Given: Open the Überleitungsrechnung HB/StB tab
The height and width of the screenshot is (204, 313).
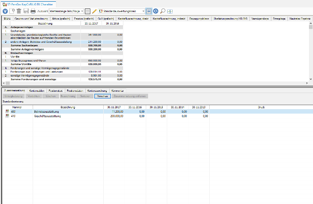Looking at the screenshot, I should click(230, 19).
